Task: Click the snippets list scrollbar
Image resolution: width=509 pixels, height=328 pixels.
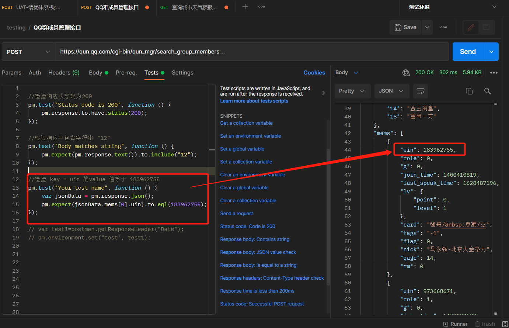Action: pyautogui.click(x=328, y=217)
